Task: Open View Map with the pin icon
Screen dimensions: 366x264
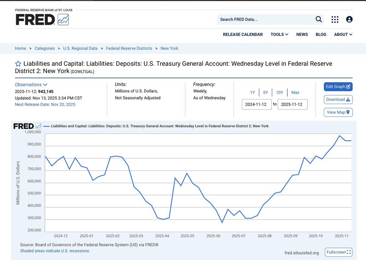Action: click(x=347, y=112)
